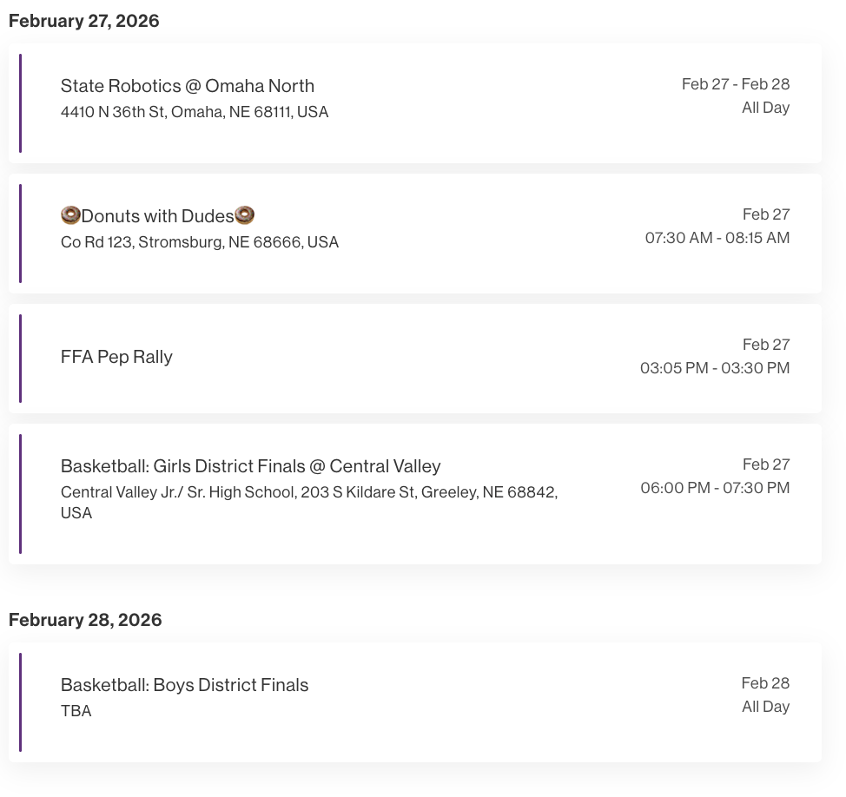Open Girls District Finals @ Central Valley event
Screen dimensions: 846x797
(x=250, y=466)
